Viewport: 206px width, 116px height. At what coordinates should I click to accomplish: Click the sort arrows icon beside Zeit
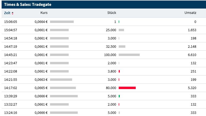pyautogui.click(x=13, y=13)
